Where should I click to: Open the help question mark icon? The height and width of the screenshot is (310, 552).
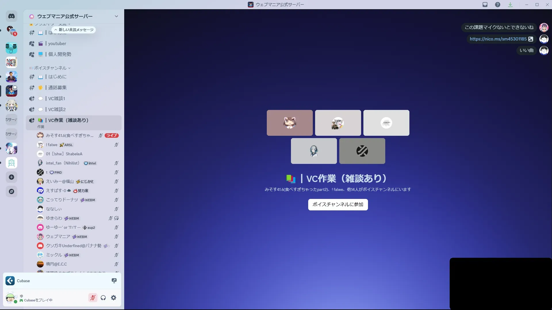tap(498, 5)
